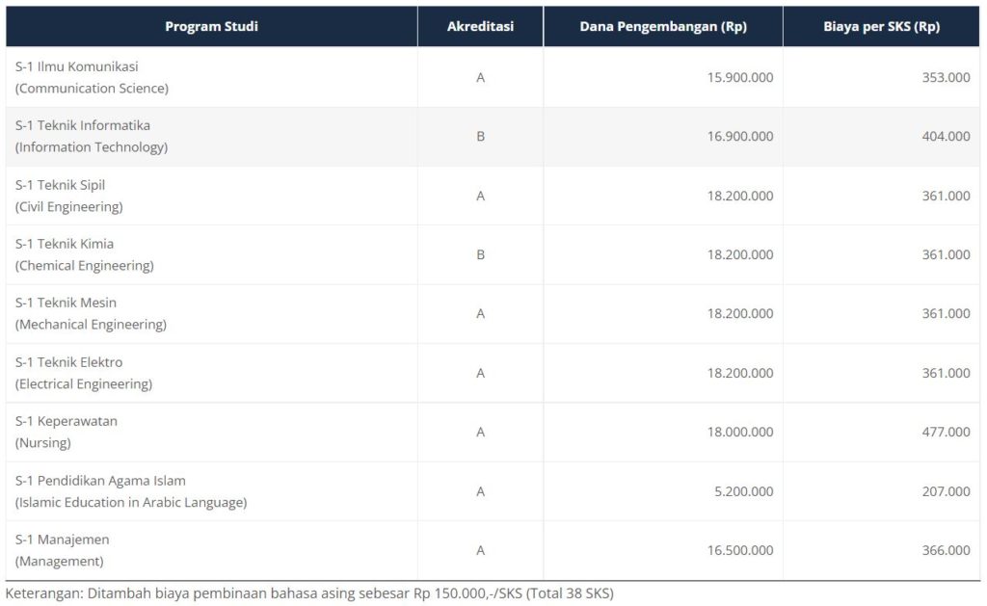Viewport: 987px width, 606px height.
Task: Select the S-1 Ilmu Komunikasi program cell
Action: tap(92, 77)
